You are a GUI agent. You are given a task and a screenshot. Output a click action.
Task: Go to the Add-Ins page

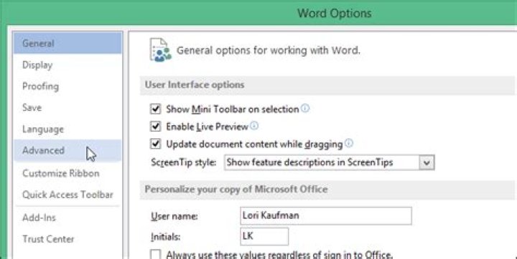(x=67, y=218)
